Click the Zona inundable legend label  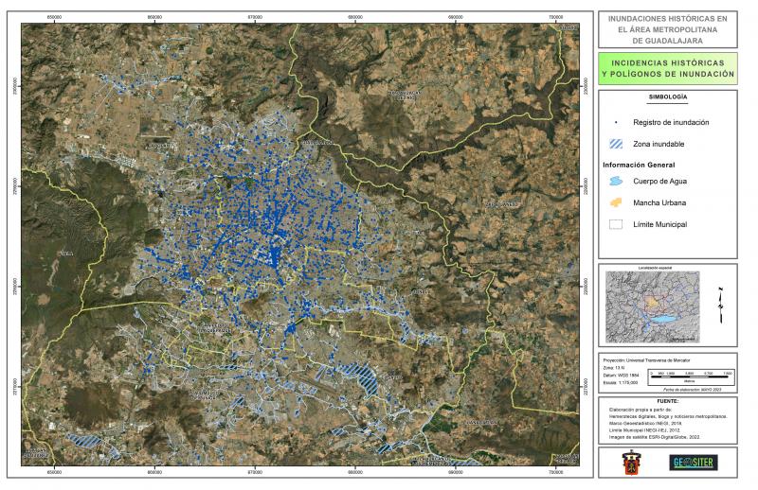pos(659,144)
